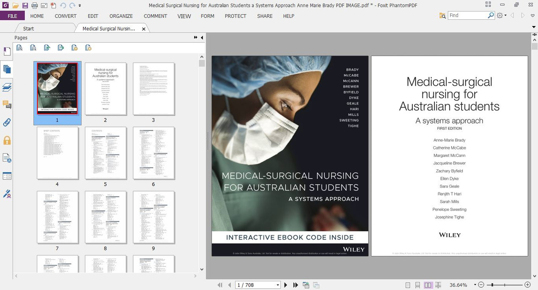Click the advanced folder search icon

(x=442, y=16)
